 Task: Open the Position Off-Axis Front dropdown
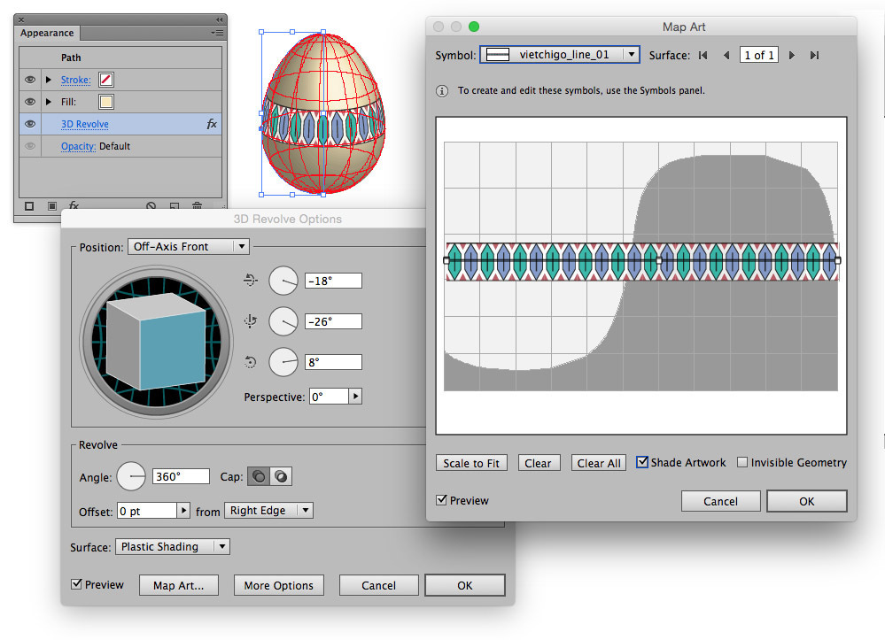click(x=188, y=246)
